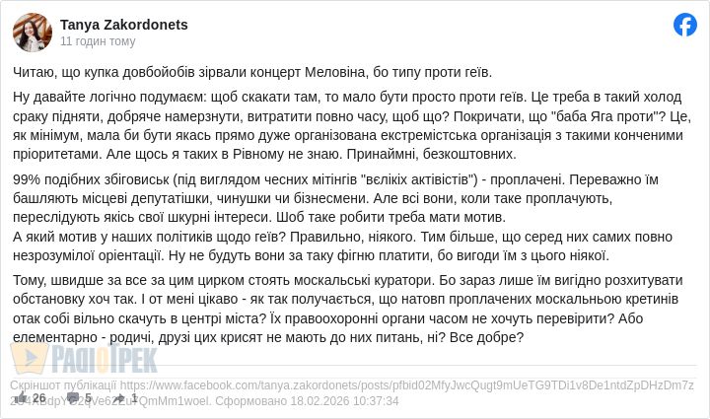
Task: Click the share count 1
Action: pos(134,398)
